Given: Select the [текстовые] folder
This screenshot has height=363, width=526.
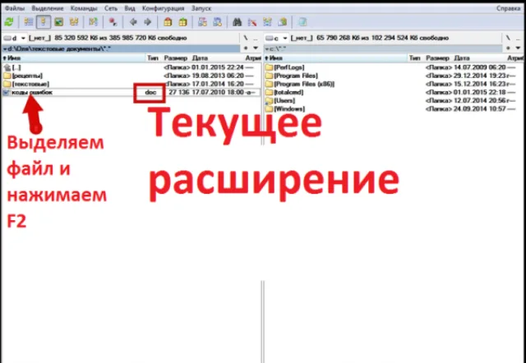Looking at the screenshot, I should [131, 84].
